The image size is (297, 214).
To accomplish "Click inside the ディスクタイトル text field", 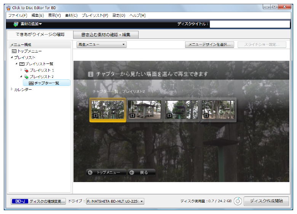I will coord(249,24).
